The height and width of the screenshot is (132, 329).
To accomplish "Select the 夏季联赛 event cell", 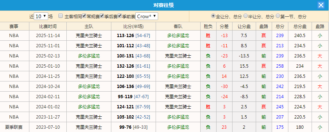I will [x=14, y=127].
